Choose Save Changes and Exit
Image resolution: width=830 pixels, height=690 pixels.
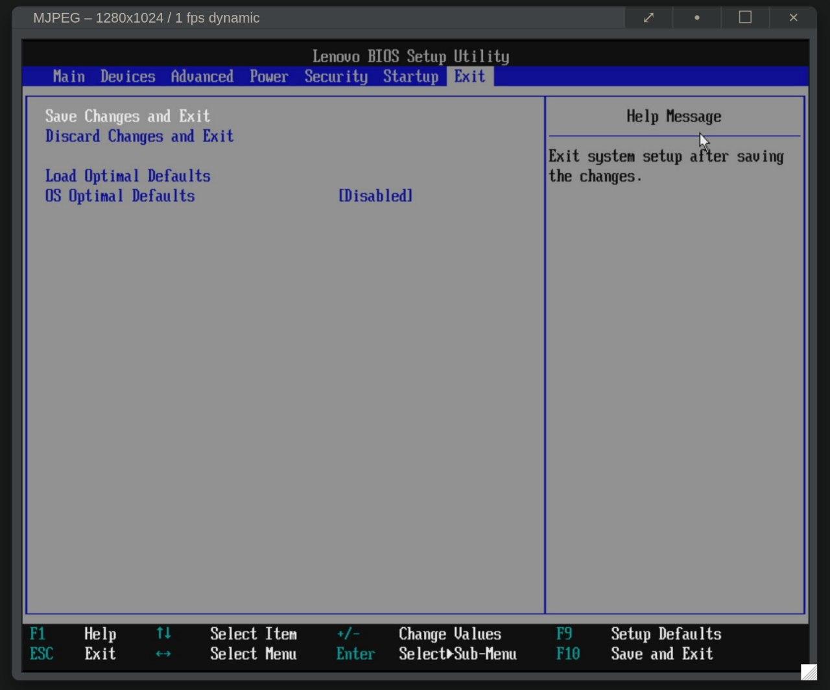coord(128,116)
